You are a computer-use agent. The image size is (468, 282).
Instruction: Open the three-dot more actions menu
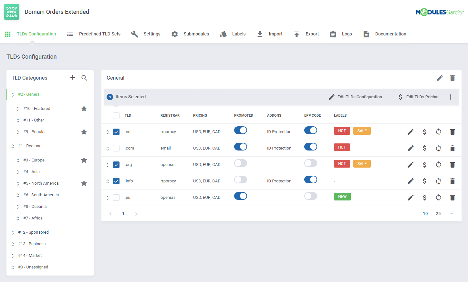[450, 97]
